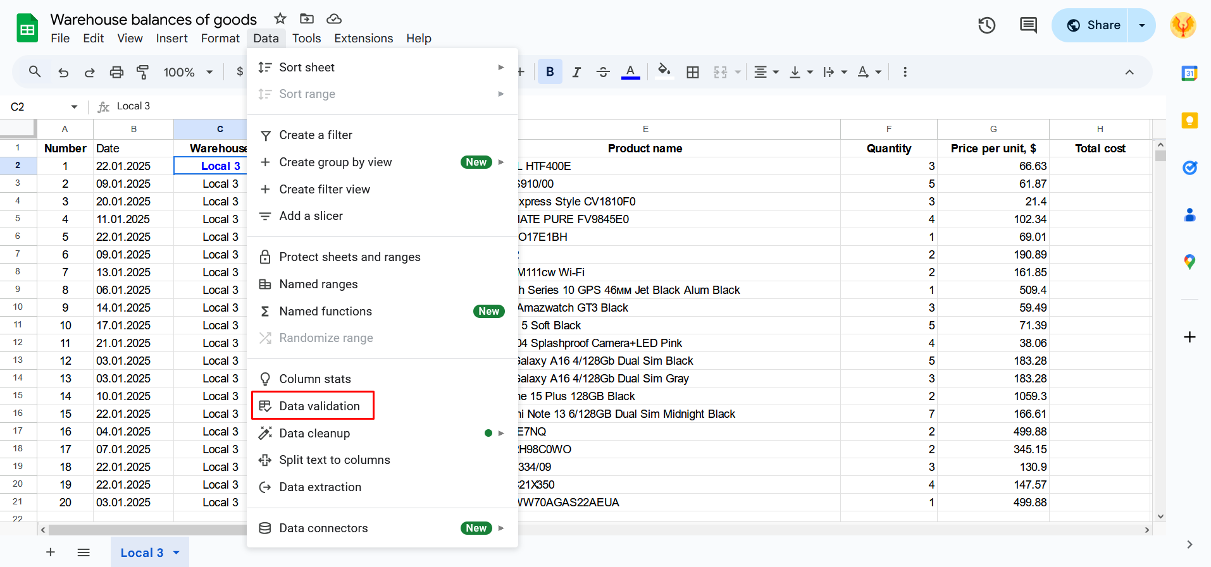
Task: Click the undo arrow icon
Action: 63,72
